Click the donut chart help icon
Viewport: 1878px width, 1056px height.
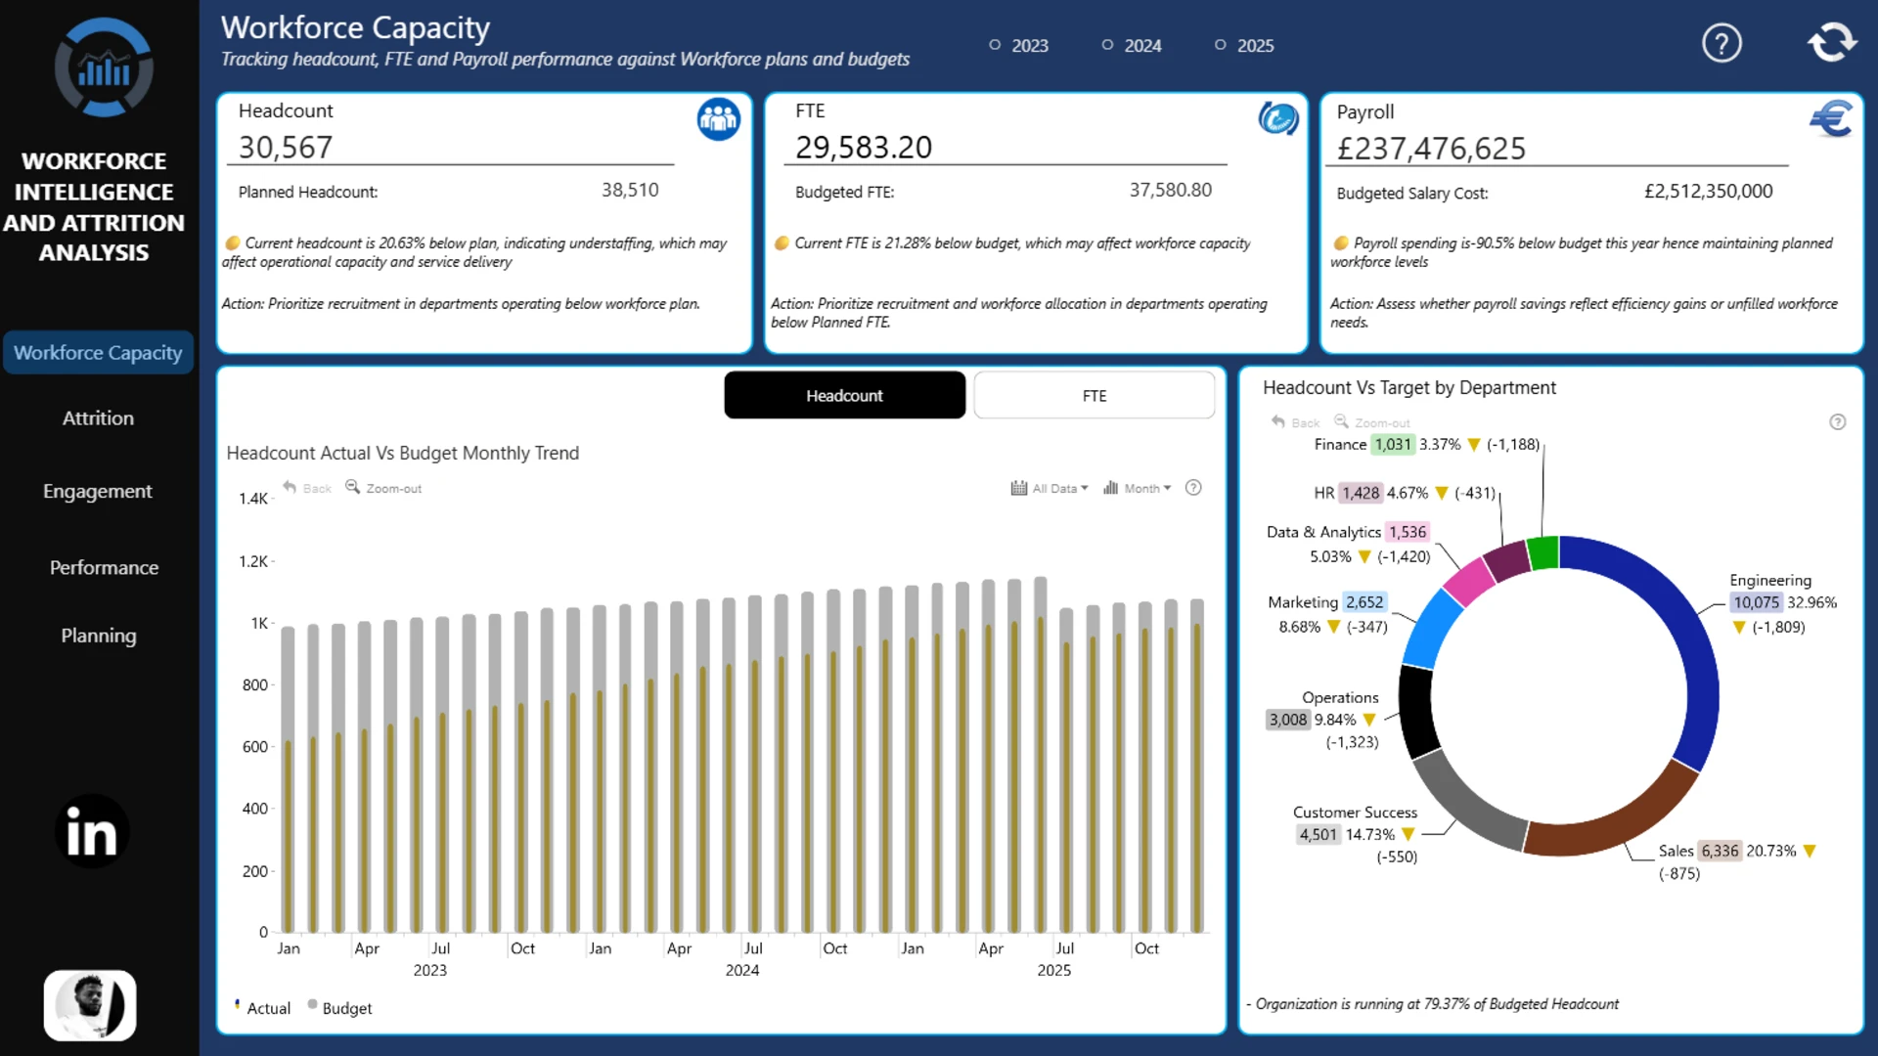pyautogui.click(x=1838, y=422)
